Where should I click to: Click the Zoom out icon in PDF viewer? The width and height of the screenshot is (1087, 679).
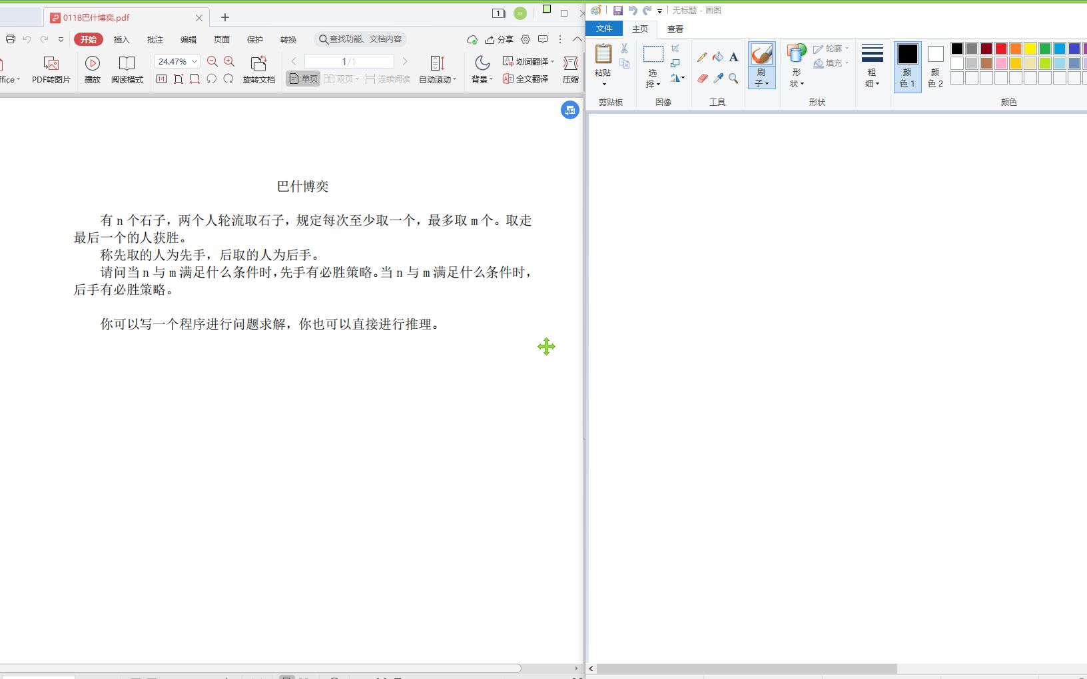tap(212, 61)
